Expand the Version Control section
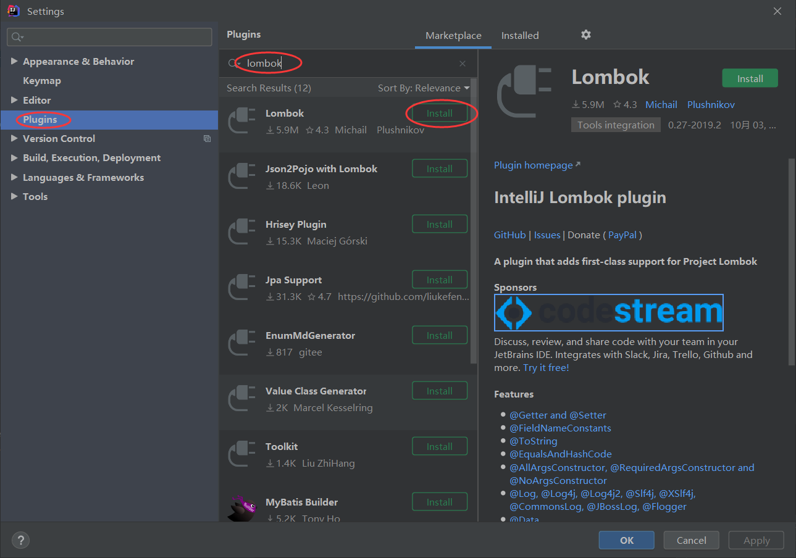 pos(14,139)
